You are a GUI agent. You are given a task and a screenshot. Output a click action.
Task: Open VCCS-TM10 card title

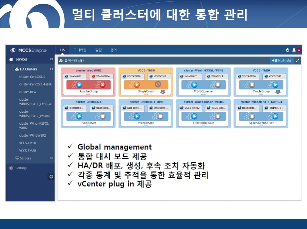click(x=146, y=70)
